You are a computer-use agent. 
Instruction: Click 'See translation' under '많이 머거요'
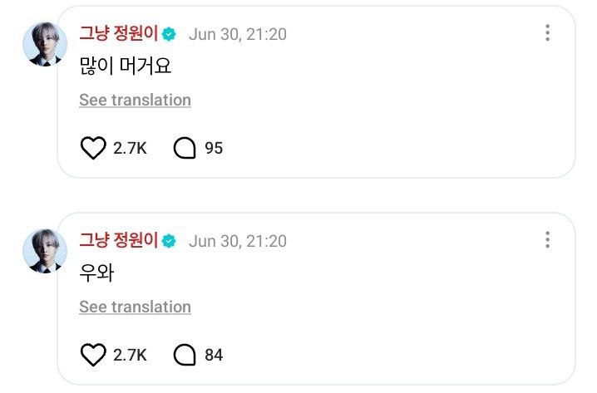[x=136, y=100]
